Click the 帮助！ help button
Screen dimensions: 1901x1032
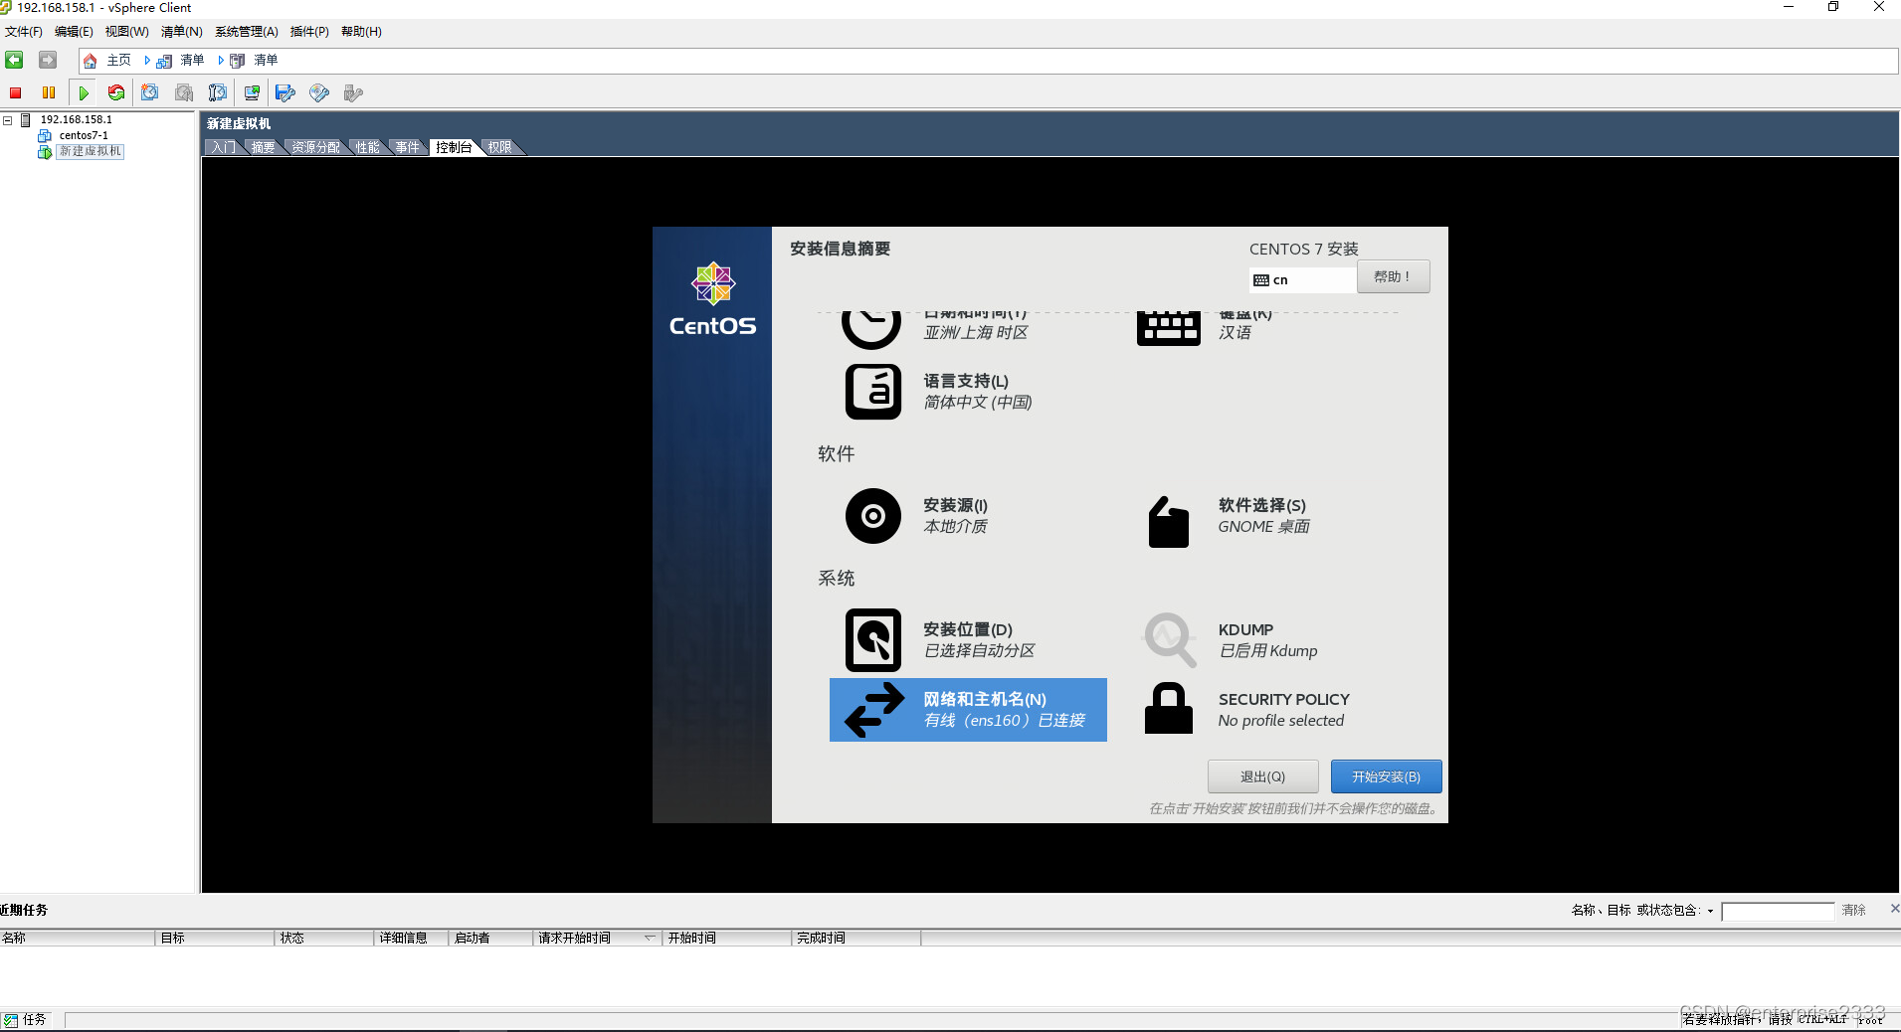point(1393,277)
